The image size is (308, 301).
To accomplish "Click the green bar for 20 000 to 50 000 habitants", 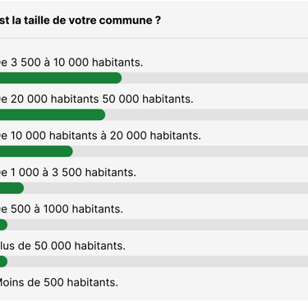I will tap(53, 115).
